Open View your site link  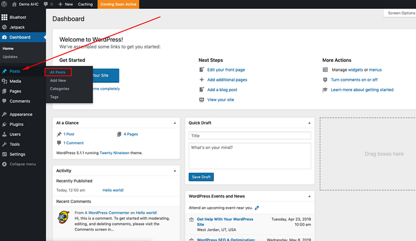220,99
